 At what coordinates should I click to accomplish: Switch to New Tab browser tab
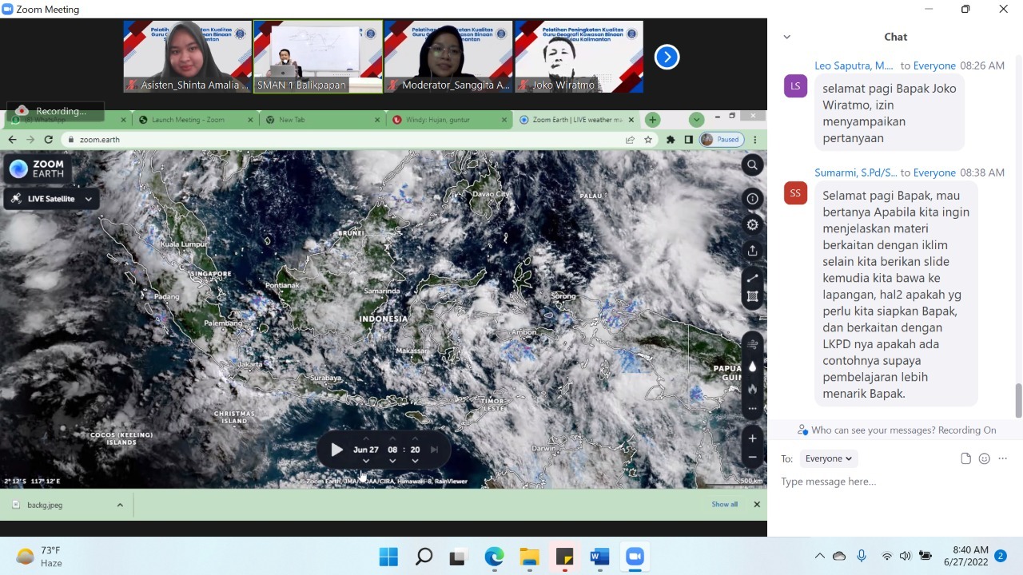pyautogui.click(x=322, y=120)
